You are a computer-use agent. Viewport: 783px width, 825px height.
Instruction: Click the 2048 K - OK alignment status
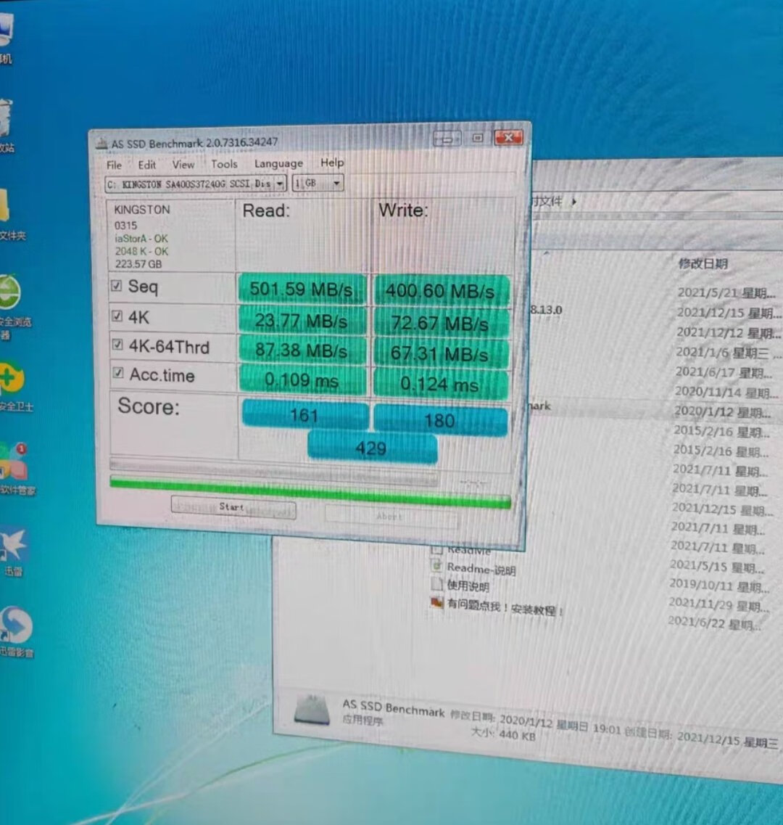(x=141, y=251)
